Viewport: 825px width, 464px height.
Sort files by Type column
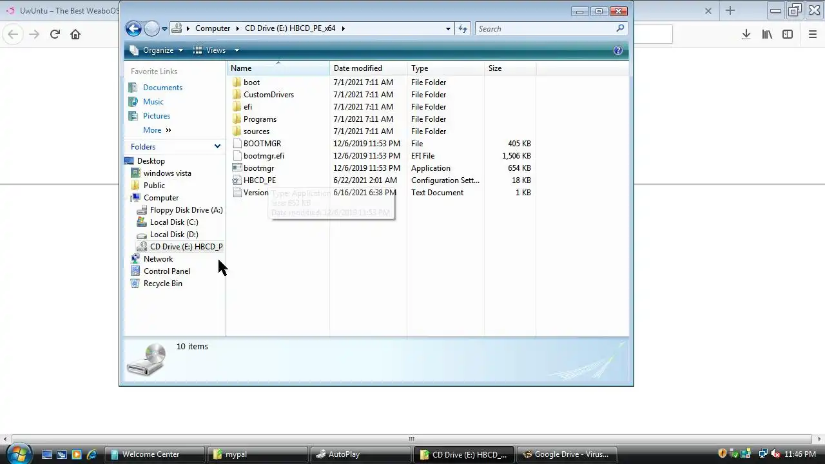coord(445,68)
